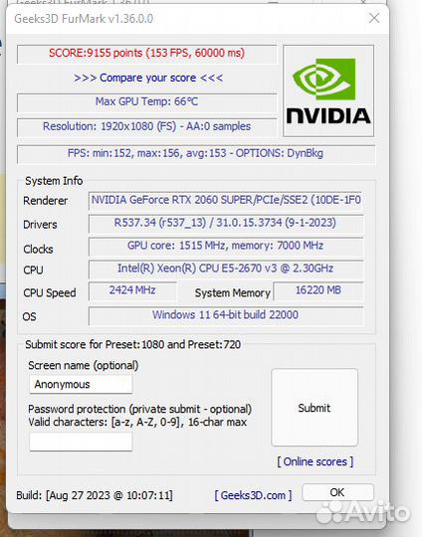
Task: Select the GPU core Clocks field
Action: coord(226,247)
